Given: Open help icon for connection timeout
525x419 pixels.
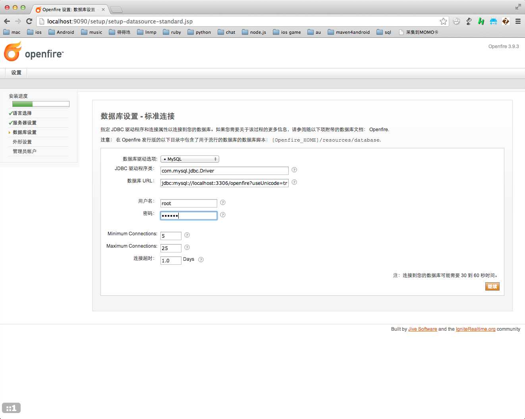Looking at the screenshot, I should click(x=201, y=260).
